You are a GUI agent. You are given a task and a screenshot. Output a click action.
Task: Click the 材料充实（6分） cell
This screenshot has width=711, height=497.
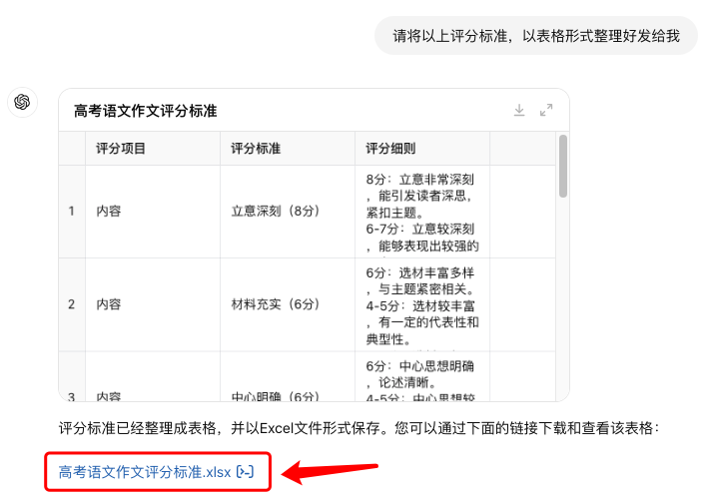(287, 304)
